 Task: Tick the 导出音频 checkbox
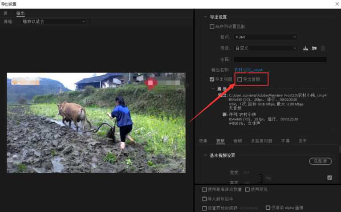(240, 79)
